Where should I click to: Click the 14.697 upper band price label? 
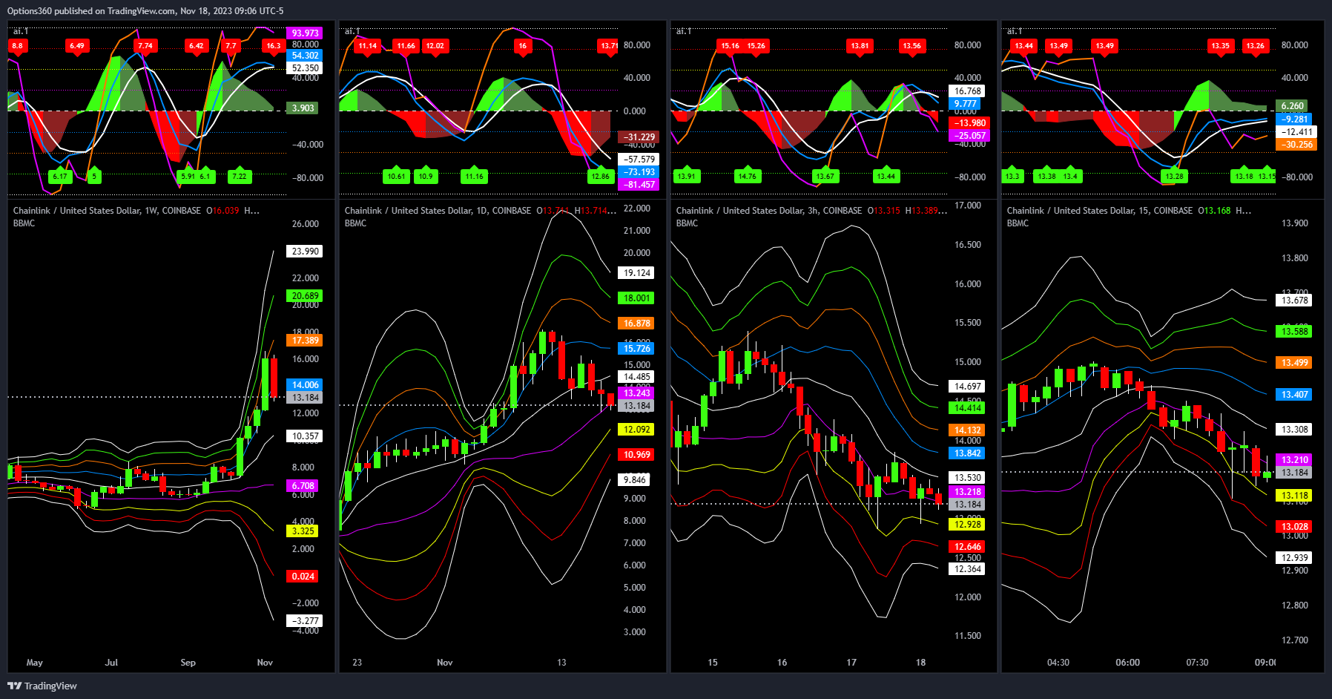click(967, 387)
